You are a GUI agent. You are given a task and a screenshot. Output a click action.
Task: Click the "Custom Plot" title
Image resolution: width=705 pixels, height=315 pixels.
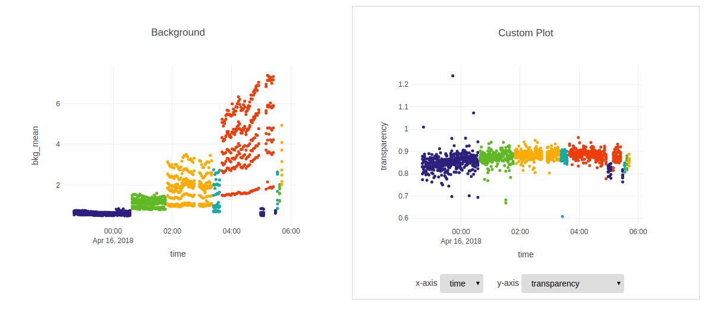coord(525,33)
